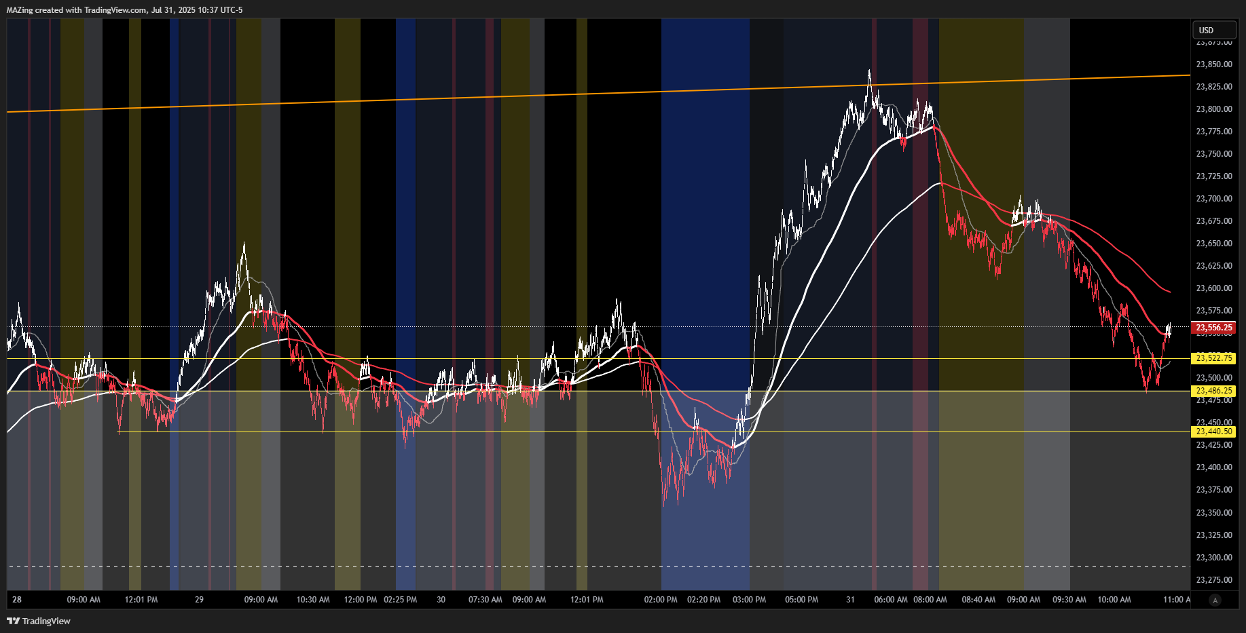
Task: Click the 23,300.00 price axis value
Action: [1214, 558]
